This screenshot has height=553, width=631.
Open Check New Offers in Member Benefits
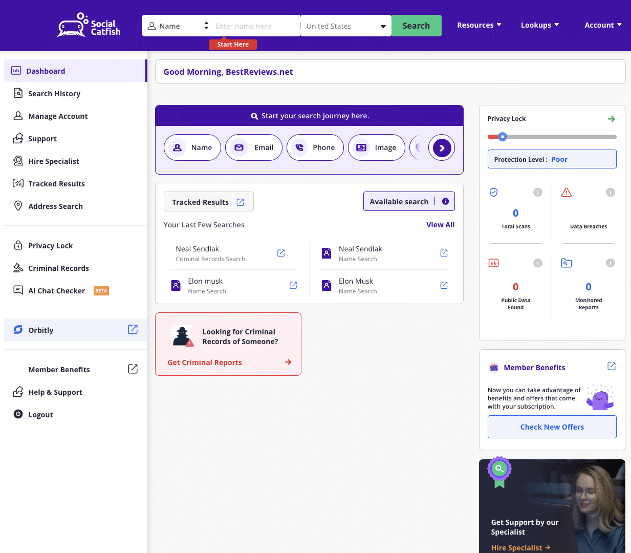pos(552,427)
